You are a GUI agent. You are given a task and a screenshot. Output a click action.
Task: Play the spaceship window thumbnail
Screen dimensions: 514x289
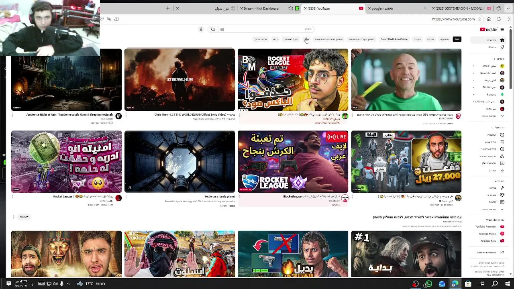[179, 161]
